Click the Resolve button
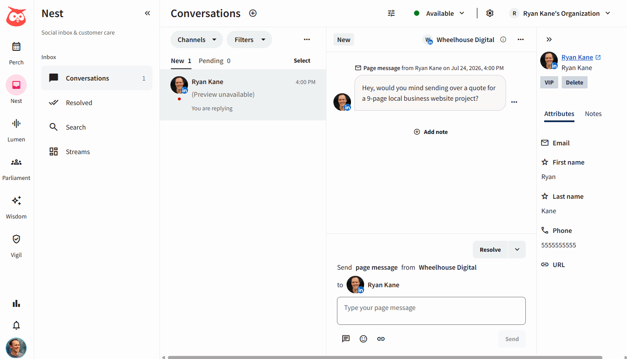This screenshot has height=359, width=627. point(490,250)
